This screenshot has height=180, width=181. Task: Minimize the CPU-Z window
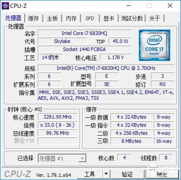(x=129, y=6)
